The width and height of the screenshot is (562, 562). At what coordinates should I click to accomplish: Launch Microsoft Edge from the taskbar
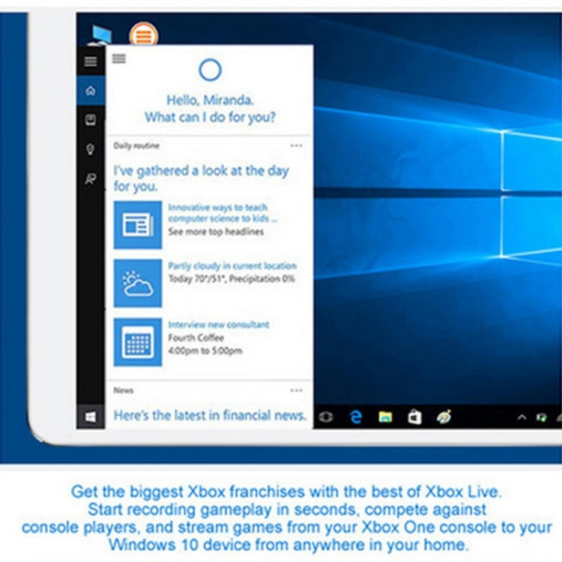pyautogui.click(x=356, y=417)
